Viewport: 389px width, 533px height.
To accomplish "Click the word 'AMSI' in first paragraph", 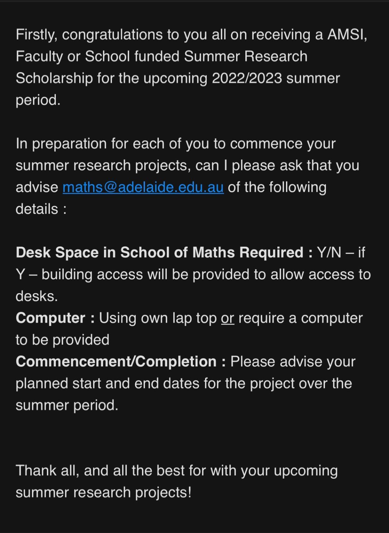I will [x=346, y=34].
